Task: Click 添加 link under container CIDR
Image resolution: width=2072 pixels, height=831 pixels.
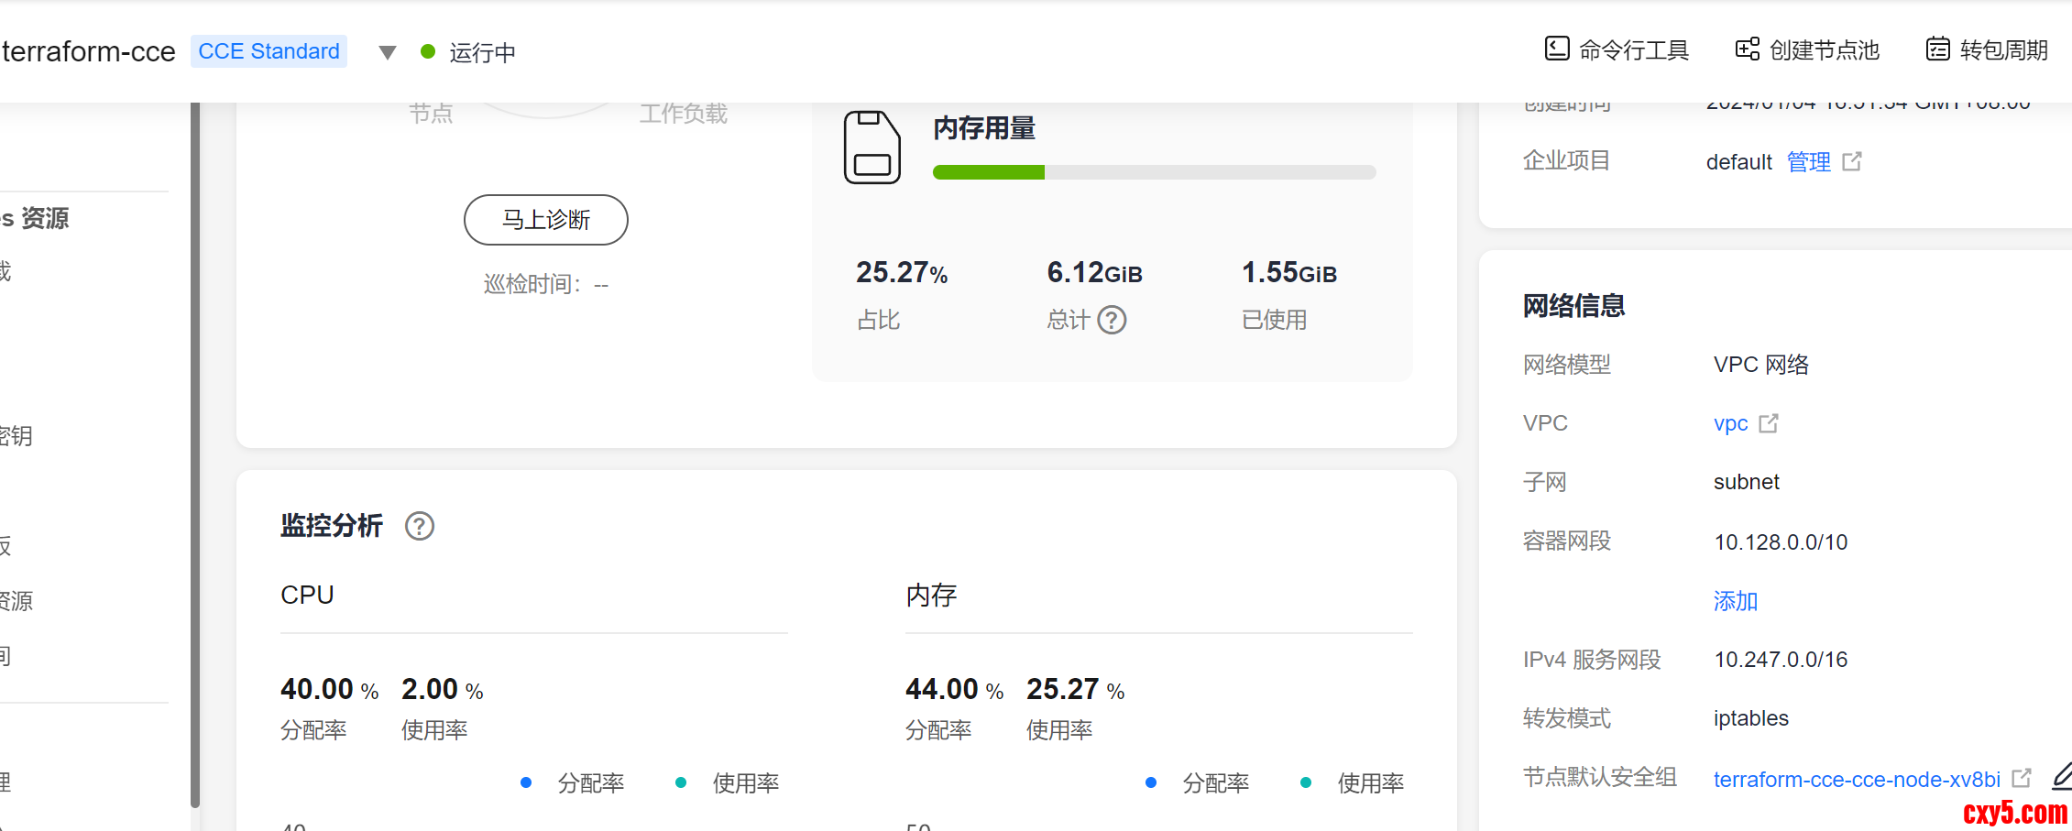Action: click(x=1736, y=601)
